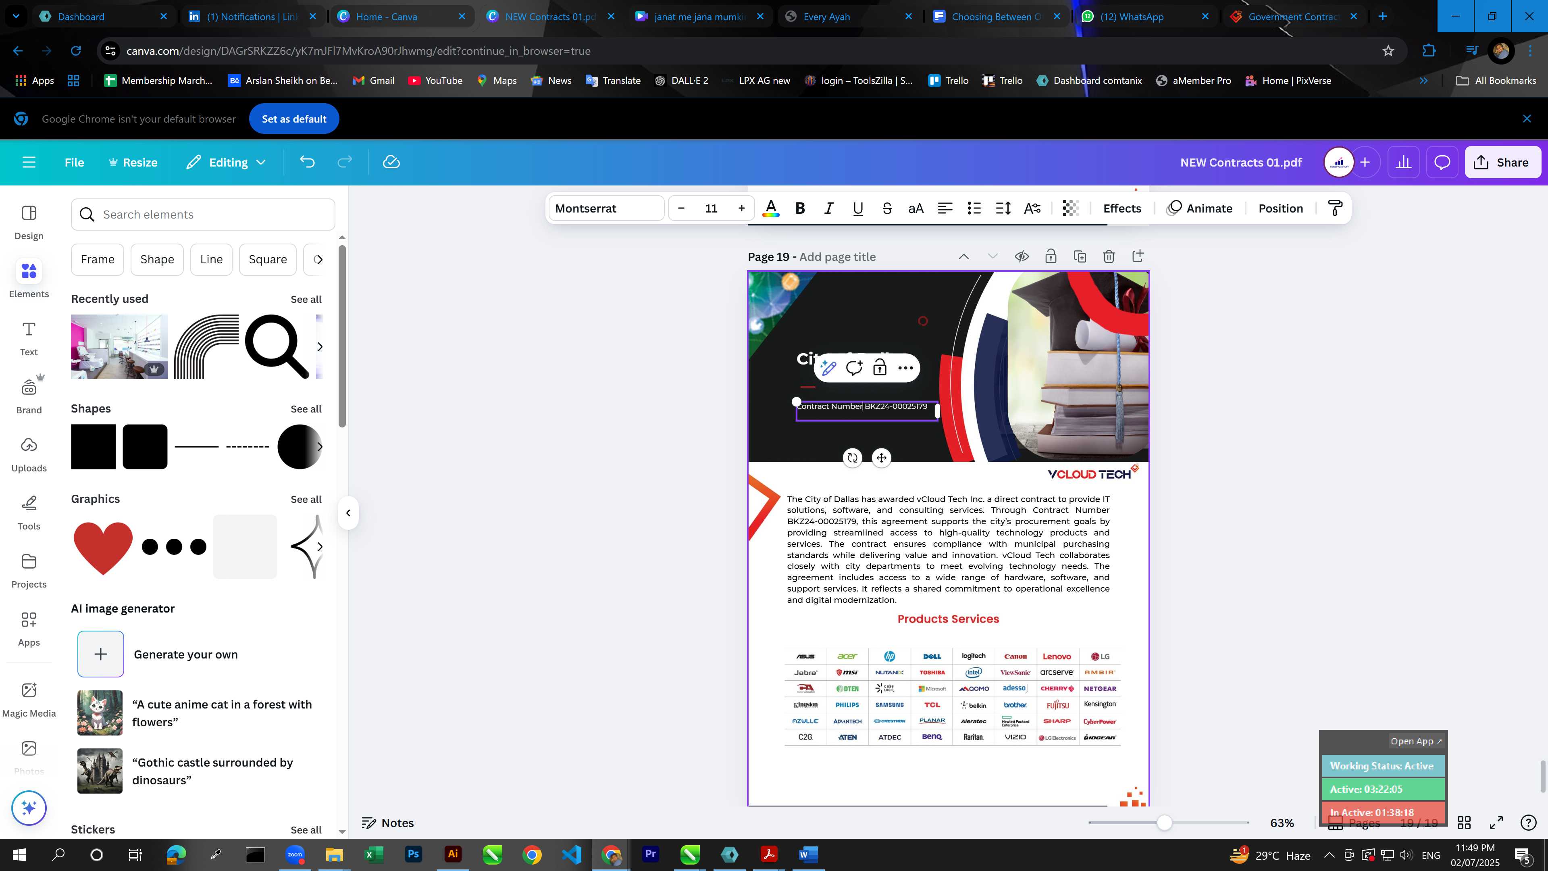
Task: Open text color picker
Action: coord(771,208)
